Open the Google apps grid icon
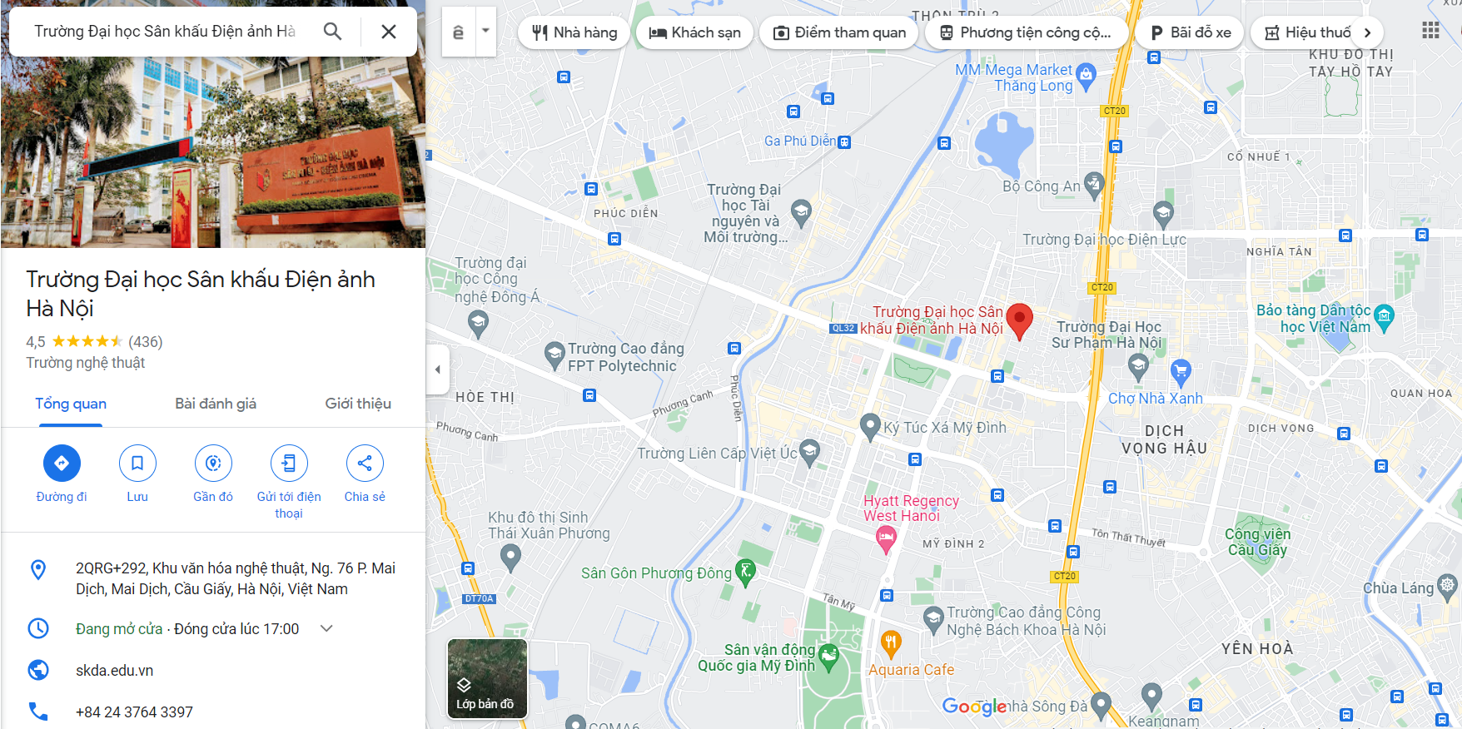Screen dimensions: 1462x729 point(1430,31)
